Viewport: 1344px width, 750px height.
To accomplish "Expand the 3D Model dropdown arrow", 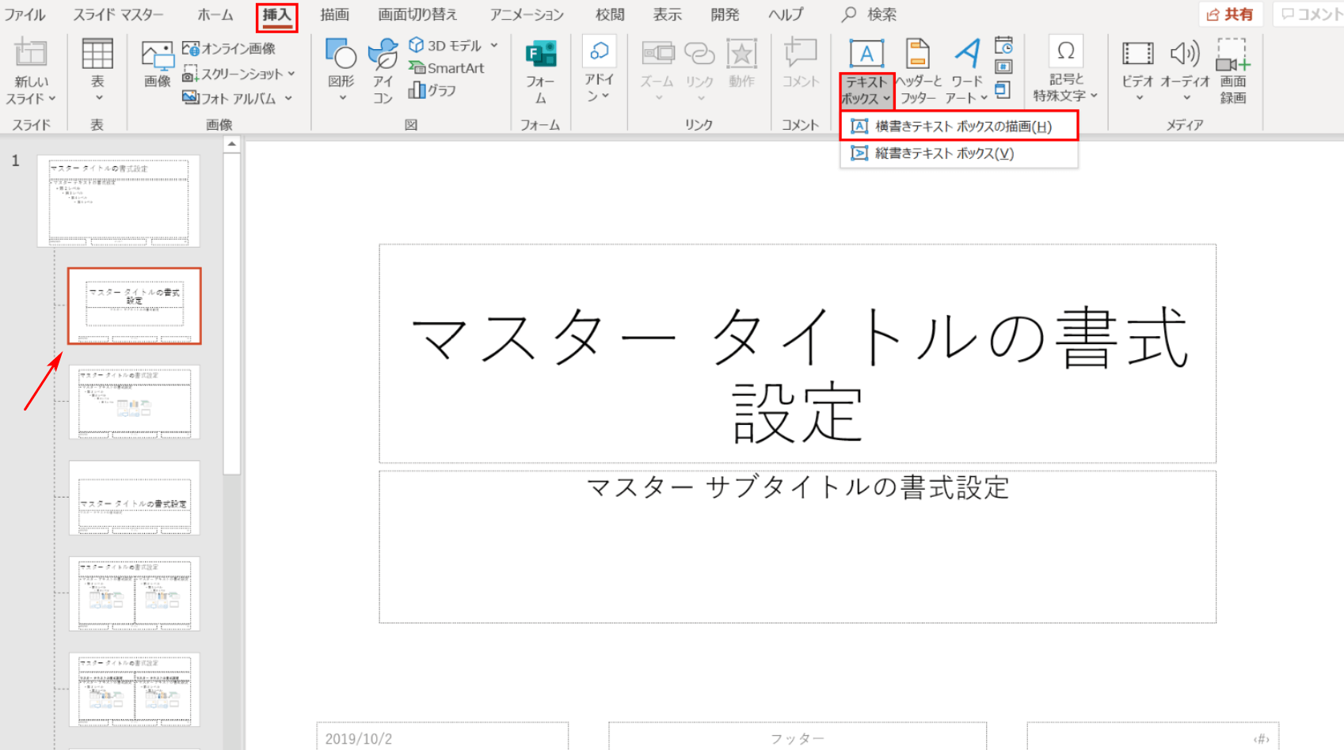I will pos(494,46).
